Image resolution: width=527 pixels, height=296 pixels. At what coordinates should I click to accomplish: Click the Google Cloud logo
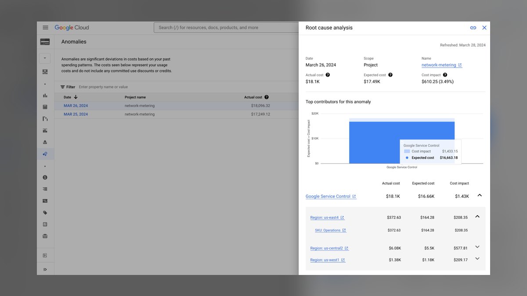point(72,28)
